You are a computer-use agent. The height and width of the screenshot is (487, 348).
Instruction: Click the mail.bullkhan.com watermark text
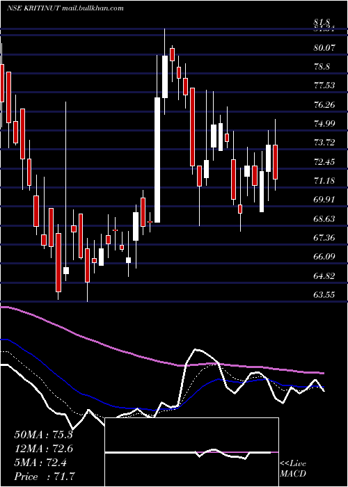[93, 8]
